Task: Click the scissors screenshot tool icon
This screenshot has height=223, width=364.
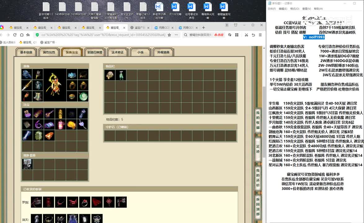Action: [x=246, y=35]
